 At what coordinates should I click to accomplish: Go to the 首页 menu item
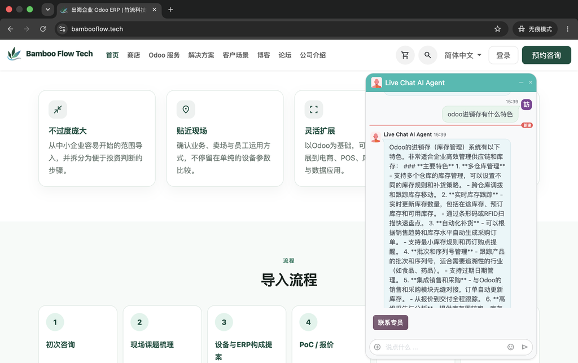tap(112, 55)
